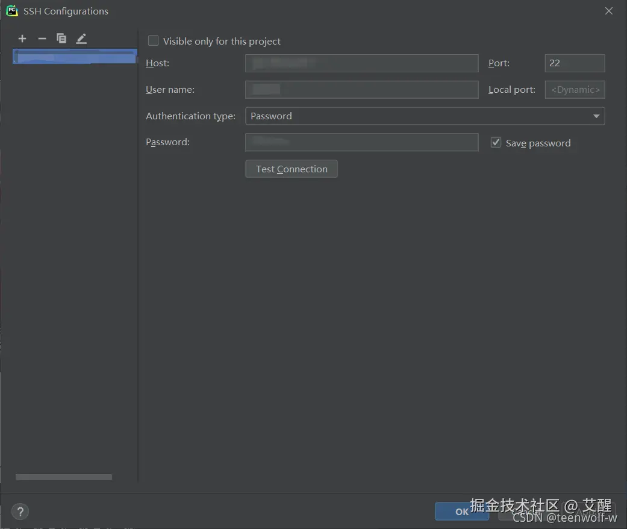
Task: Add a new SSH configuration
Action: click(22, 38)
